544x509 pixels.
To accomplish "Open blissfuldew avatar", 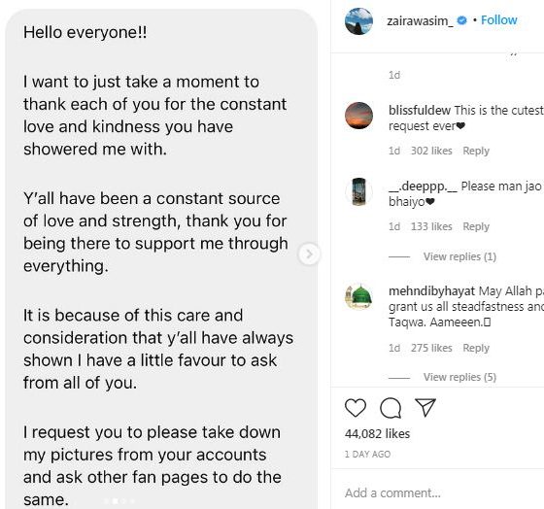I will click(358, 116).
